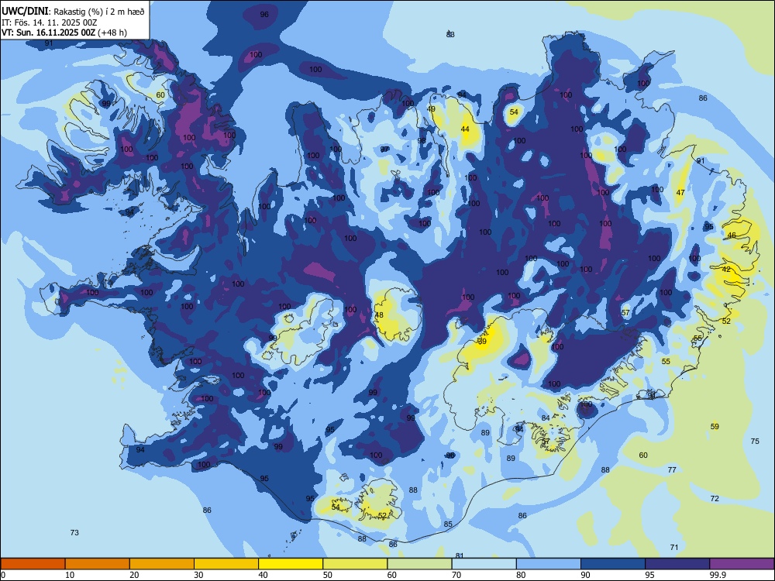This screenshot has width=775, height=581.
Task: Click the map value '84' in the southeast
Action: pyautogui.click(x=546, y=418)
